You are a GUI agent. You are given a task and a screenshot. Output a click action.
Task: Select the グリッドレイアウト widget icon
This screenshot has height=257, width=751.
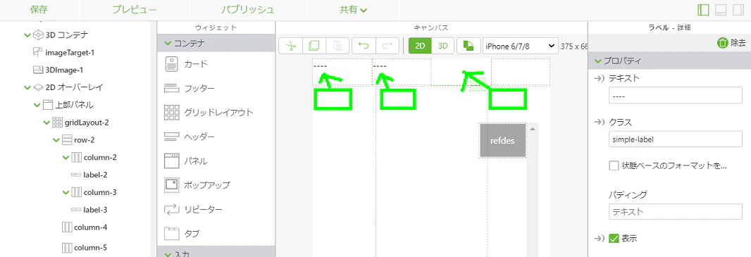coord(171,113)
